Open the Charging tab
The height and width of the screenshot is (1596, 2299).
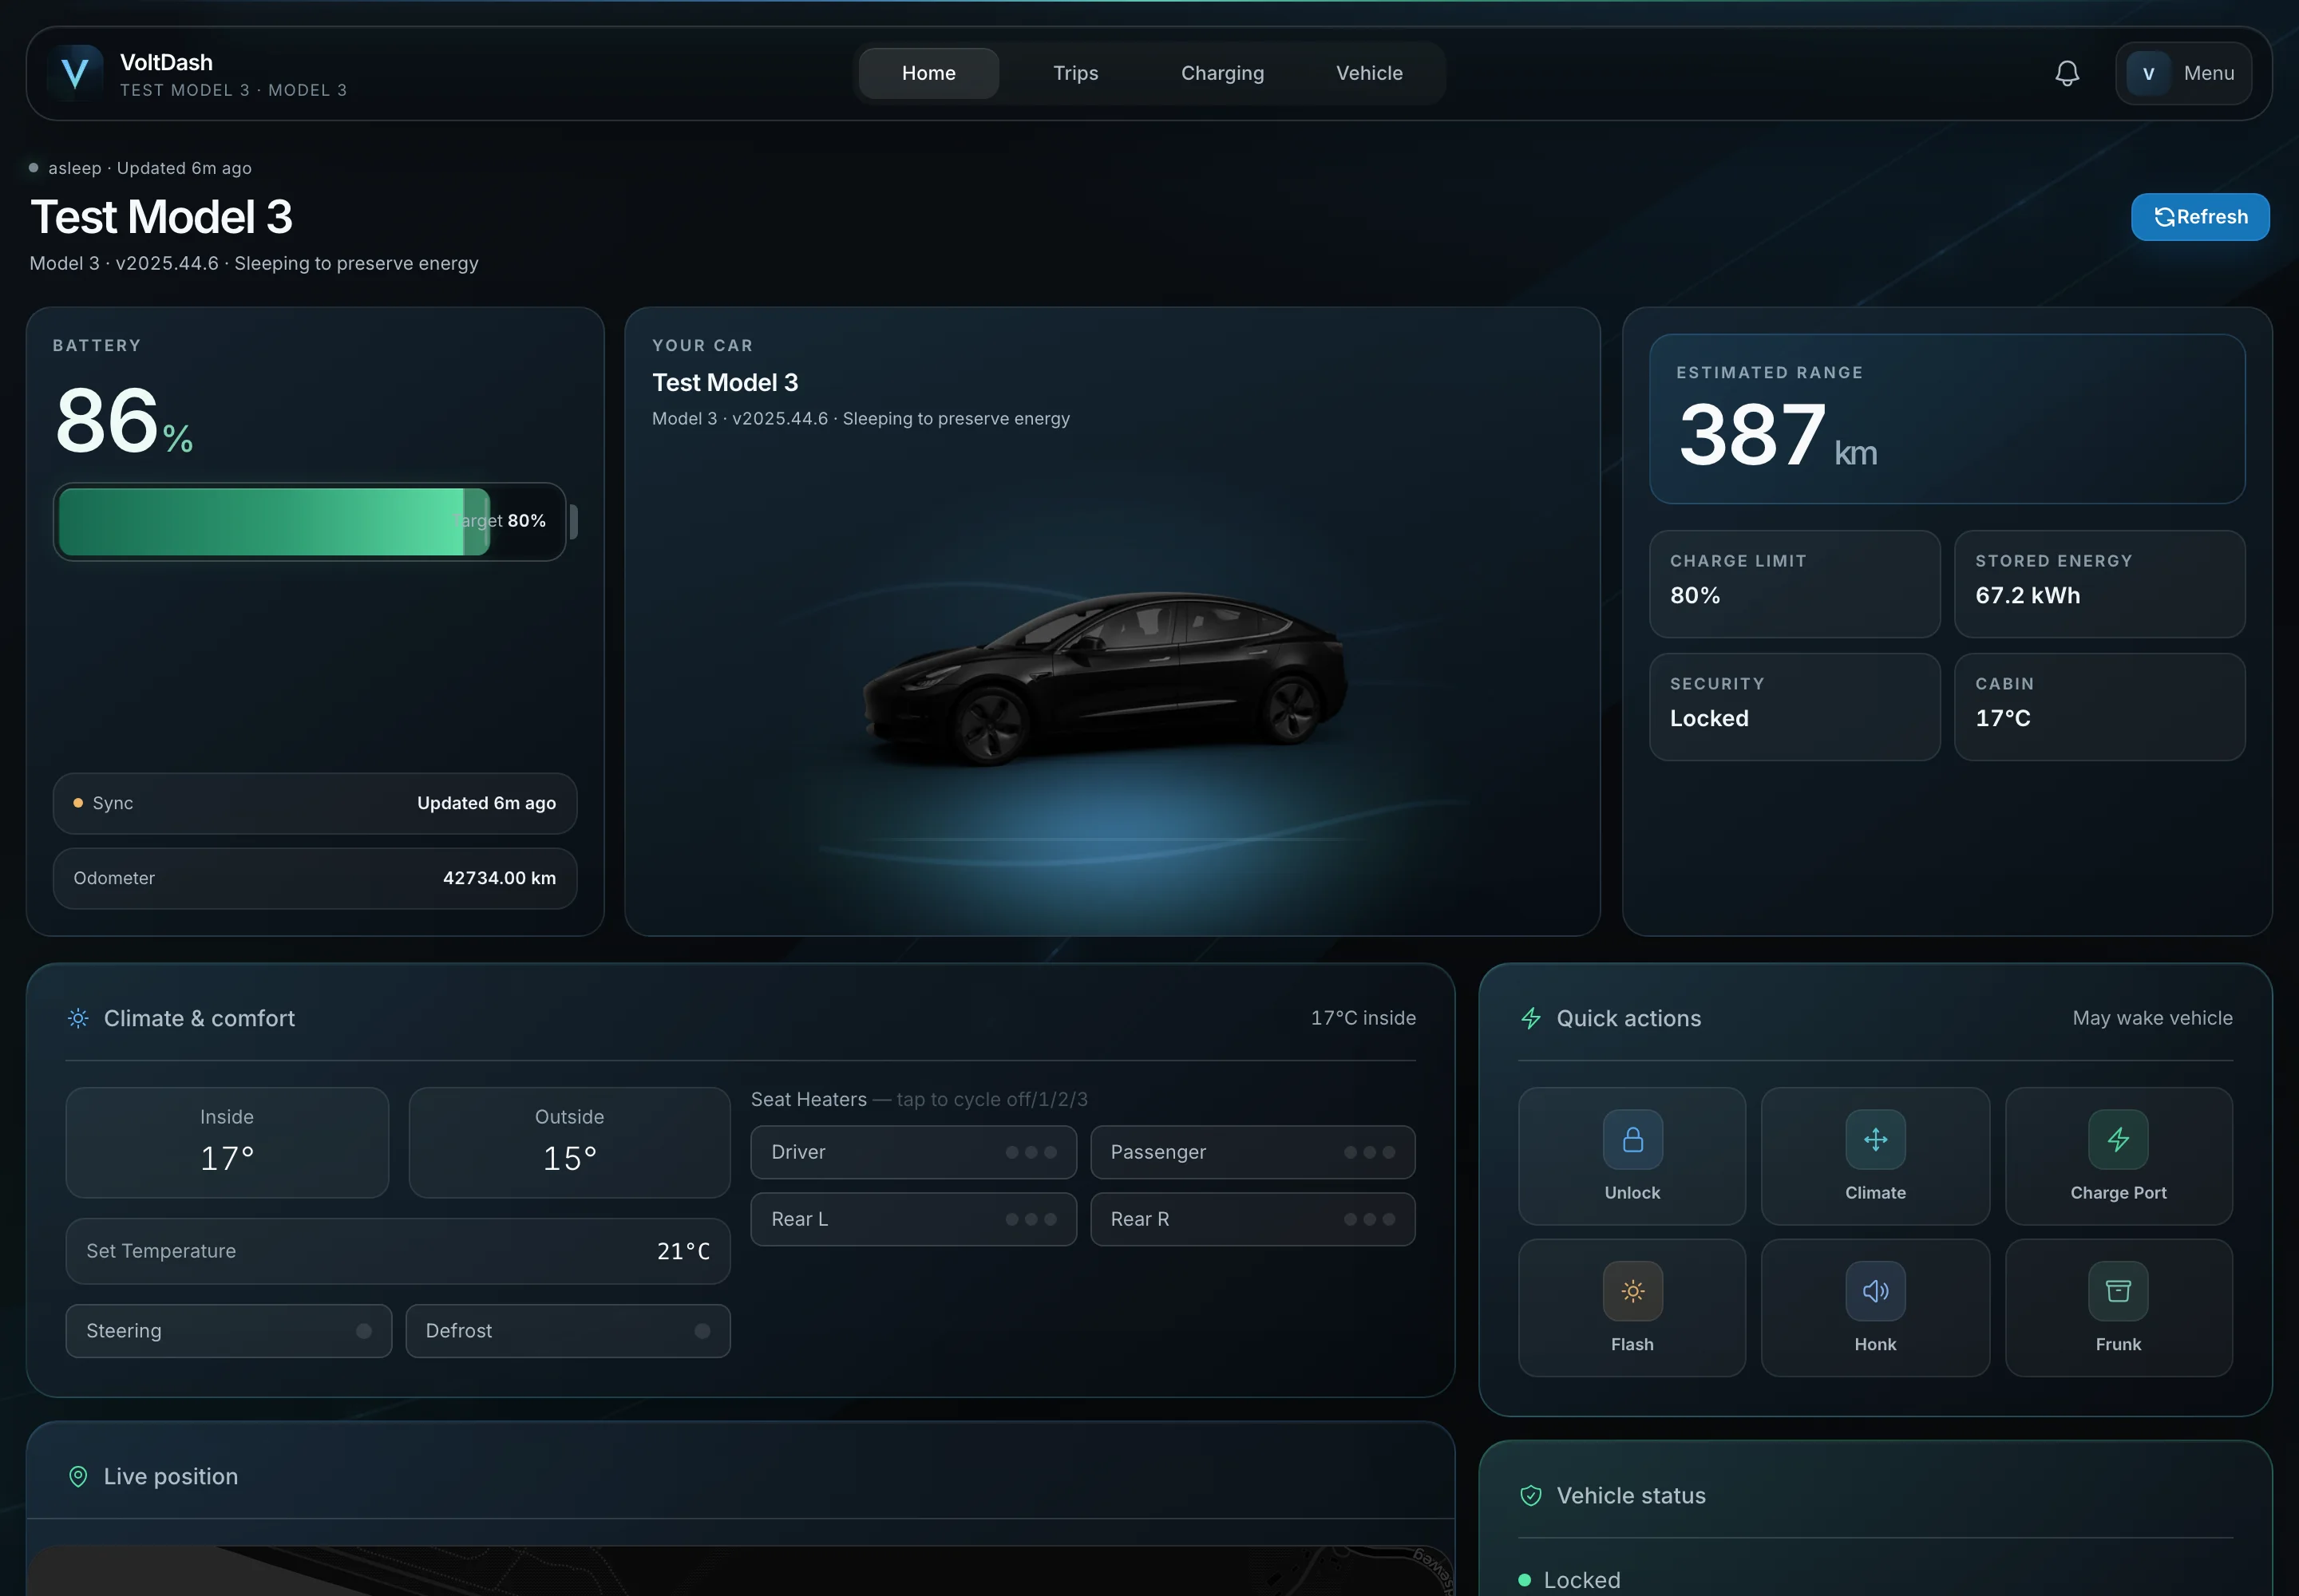[x=1222, y=73]
